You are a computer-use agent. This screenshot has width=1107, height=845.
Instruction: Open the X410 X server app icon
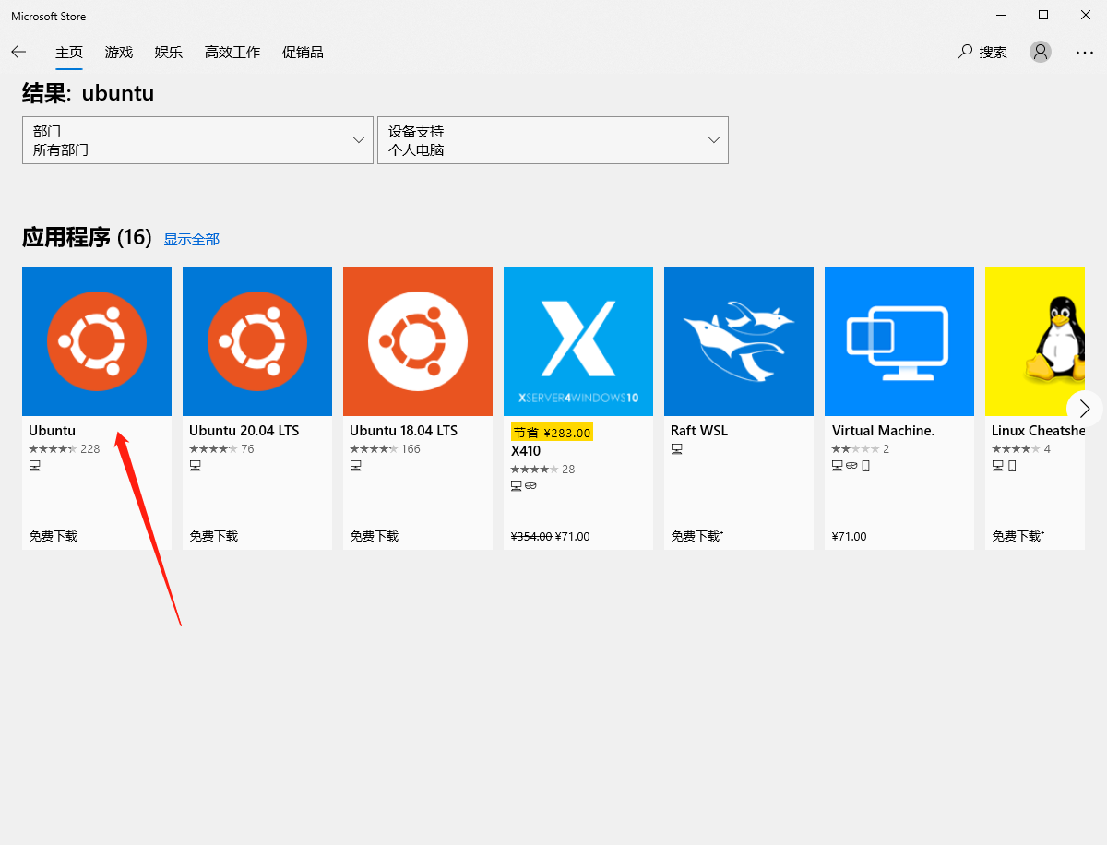click(x=578, y=341)
